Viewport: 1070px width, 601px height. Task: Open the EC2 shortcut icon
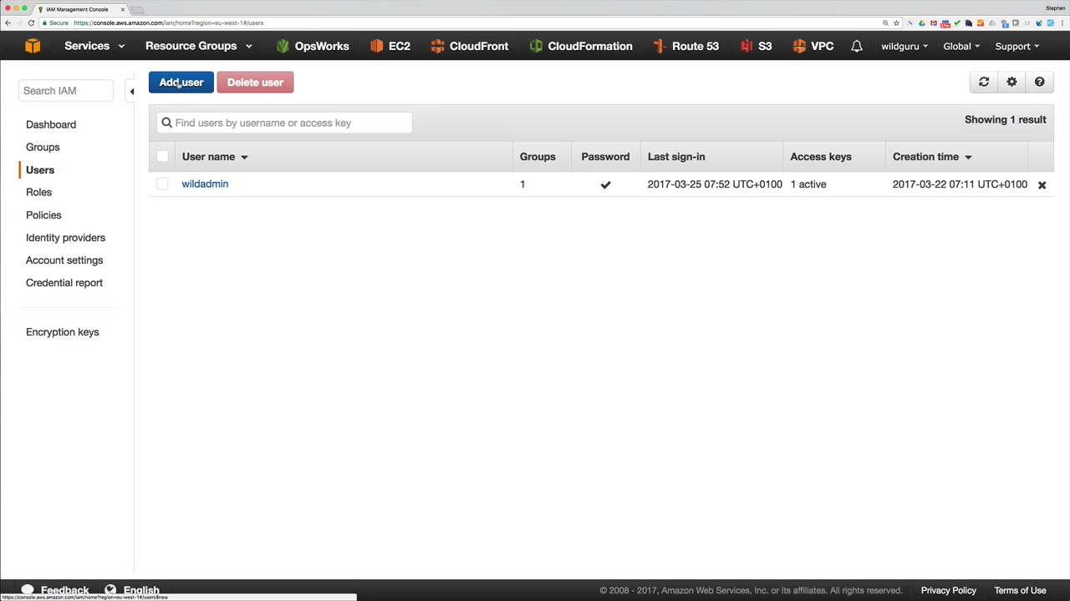pyautogui.click(x=376, y=46)
